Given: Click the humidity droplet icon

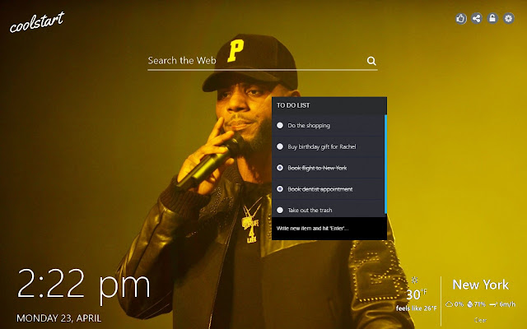Looking at the screenshot, I should pyautogui.click(x=470, y=304).
